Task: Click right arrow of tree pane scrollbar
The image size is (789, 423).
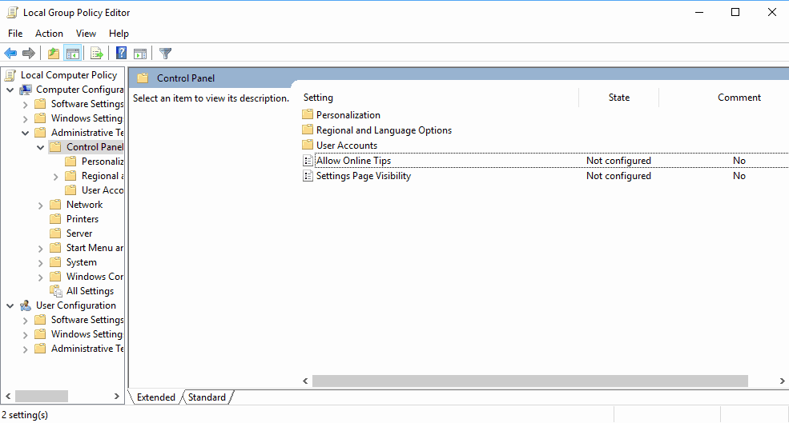Action: coord(117,397)
